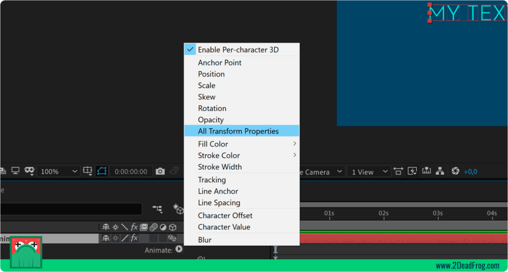508x272 pixels.
Task: Choose Line Anchor menu item
Action: (242, 191)
